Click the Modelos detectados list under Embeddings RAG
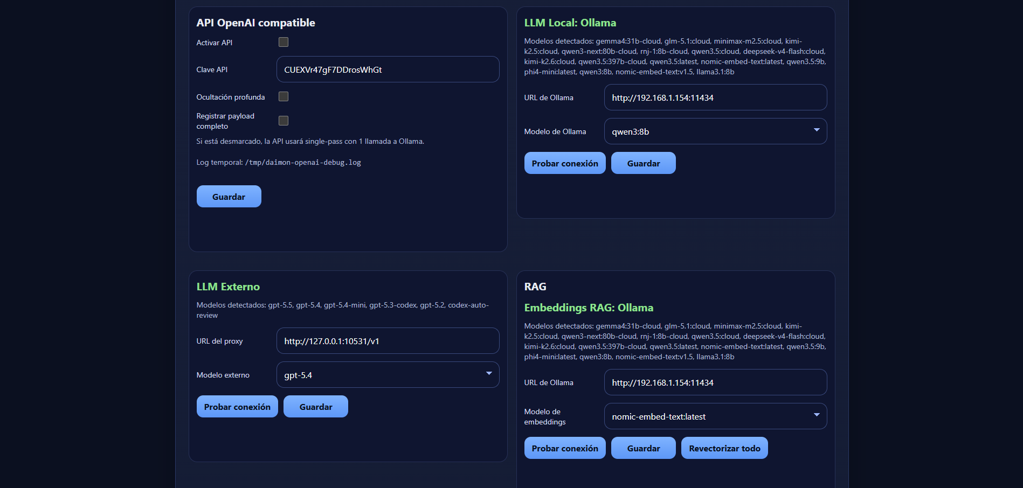Viewport: 1023px width, 488px height. [x=675, y=341]
